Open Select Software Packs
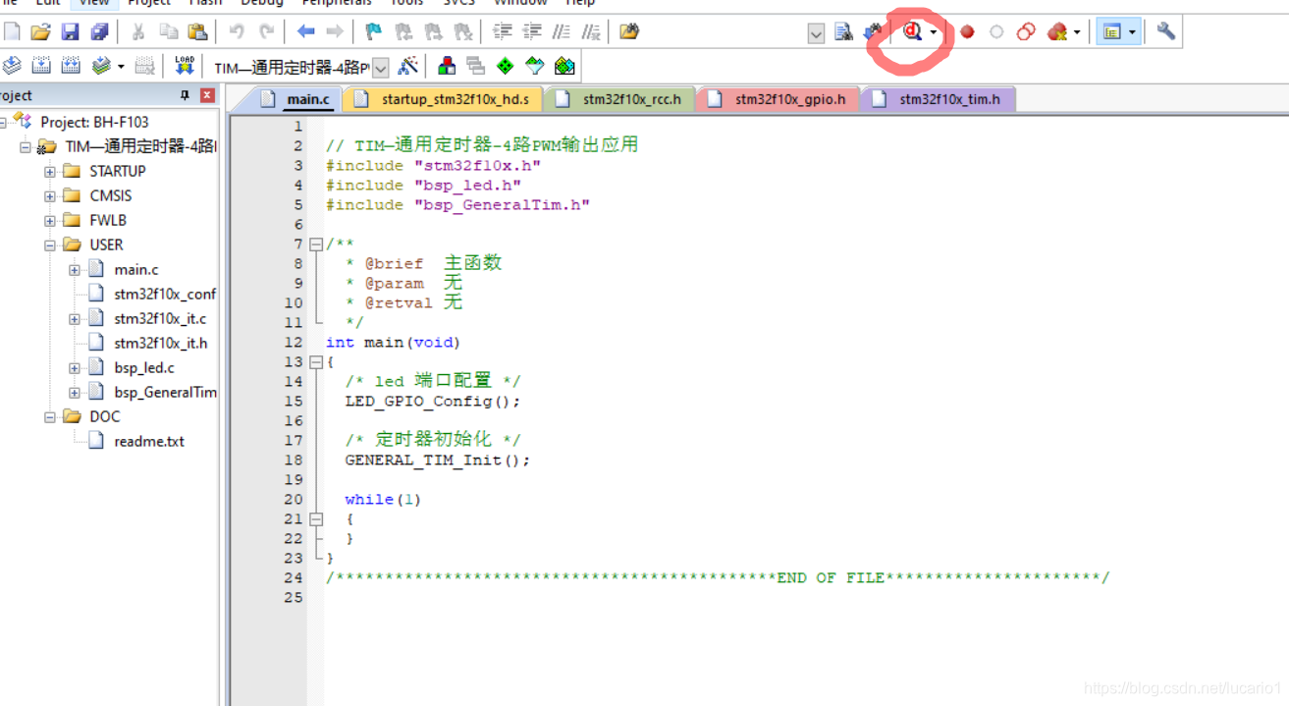The width and height of the screenshot is (1289, 706). coord(534,66)
